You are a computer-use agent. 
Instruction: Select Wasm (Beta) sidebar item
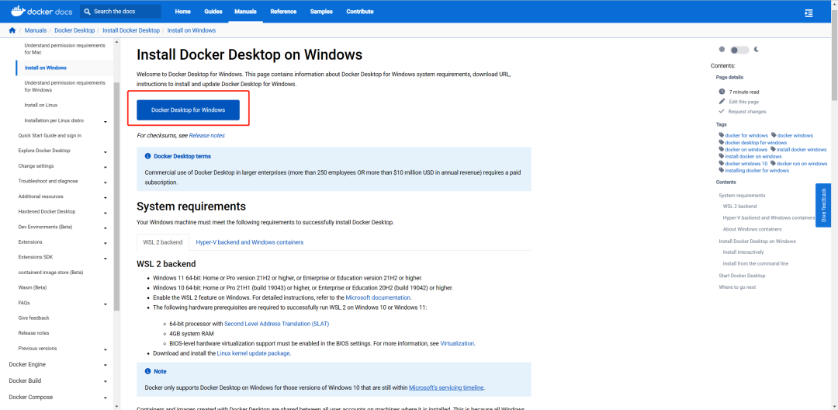coord(33,287)
